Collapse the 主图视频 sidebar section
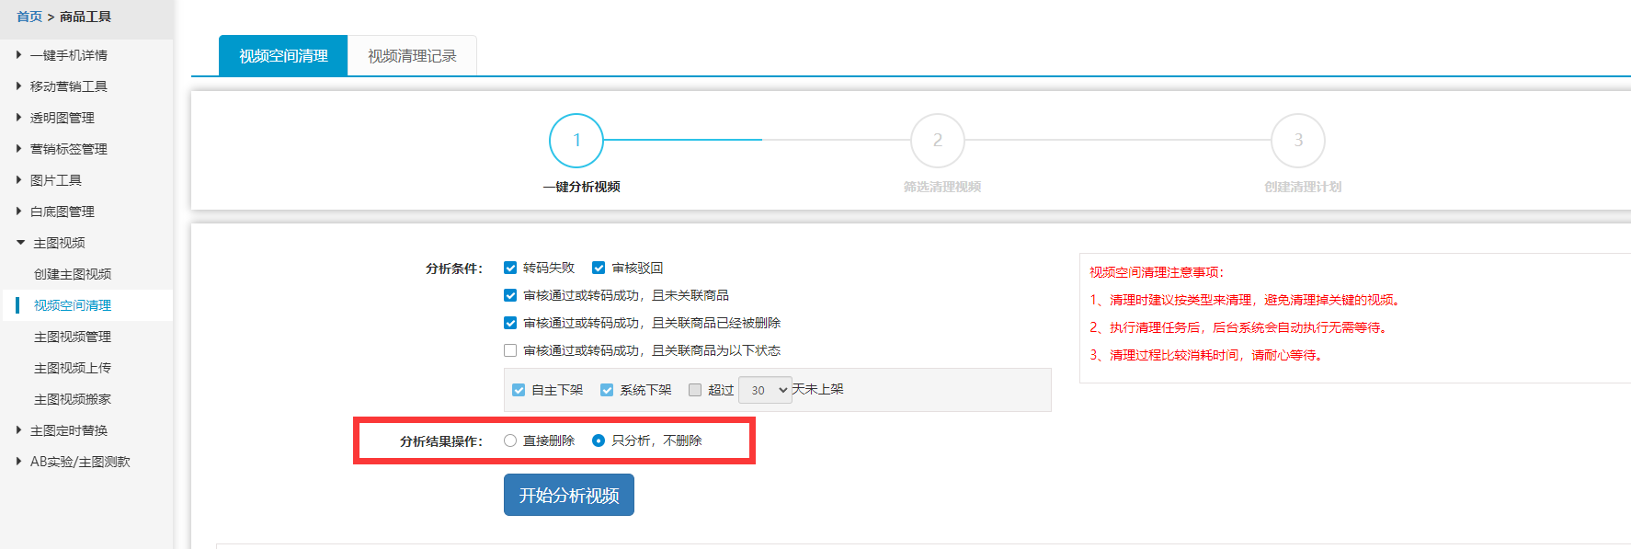This screenshot has width=1631, height=549. coord(20,243)
